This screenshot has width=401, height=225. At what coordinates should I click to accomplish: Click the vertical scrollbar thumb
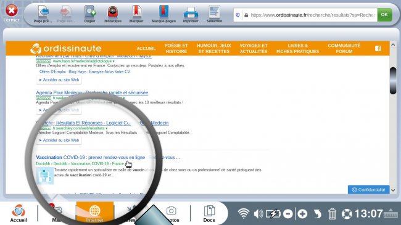coord(393,81)
